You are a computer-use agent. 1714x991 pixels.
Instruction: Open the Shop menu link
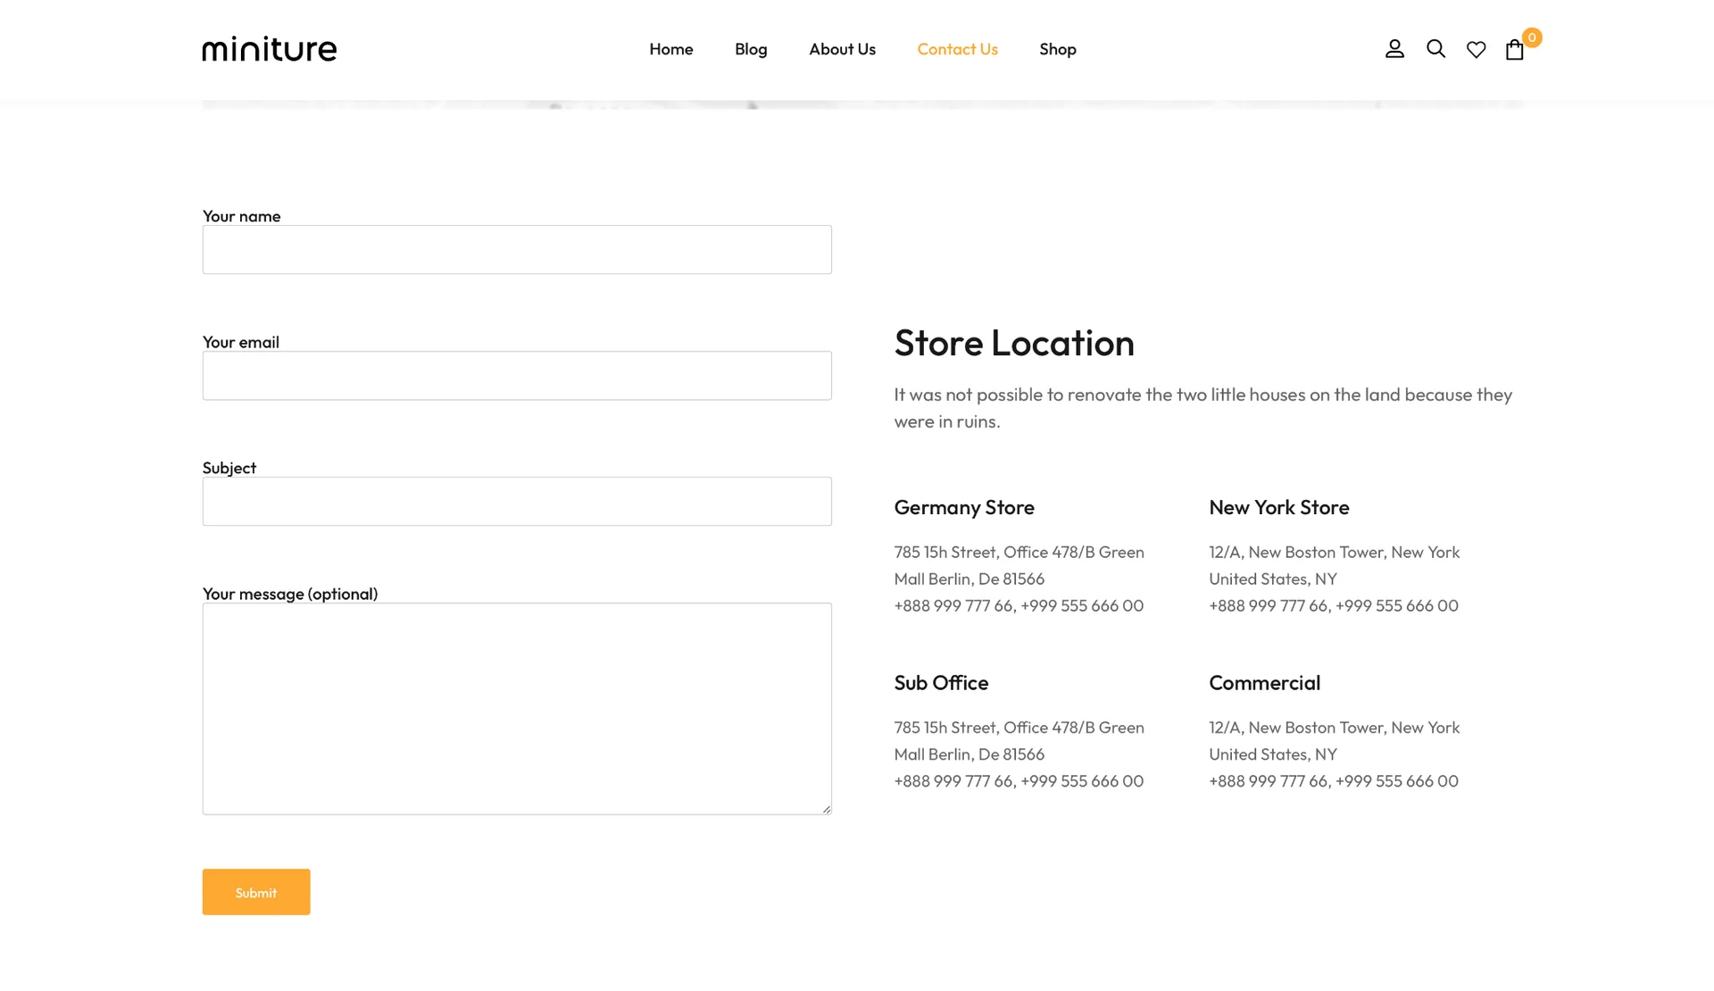(x=1057, y=49)
